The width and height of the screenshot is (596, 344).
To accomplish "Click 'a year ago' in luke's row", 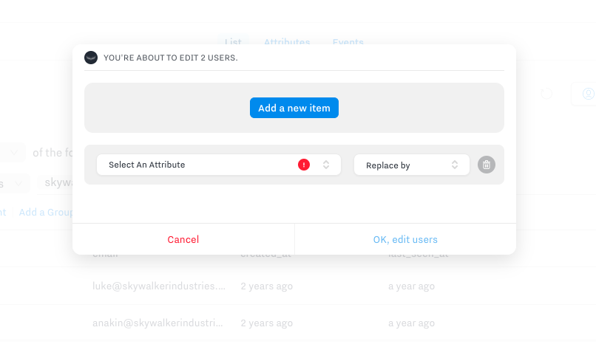I will (411, 286).
